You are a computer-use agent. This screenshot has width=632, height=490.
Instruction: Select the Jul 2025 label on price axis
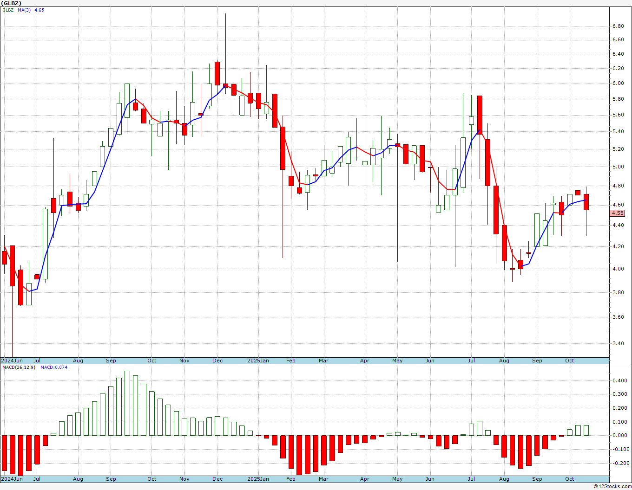pos(471,361)
